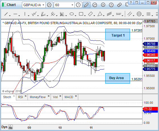Viewport: 159px width, 131px height.
Task: Select the vertical line tool
Action: click(25, 14)
